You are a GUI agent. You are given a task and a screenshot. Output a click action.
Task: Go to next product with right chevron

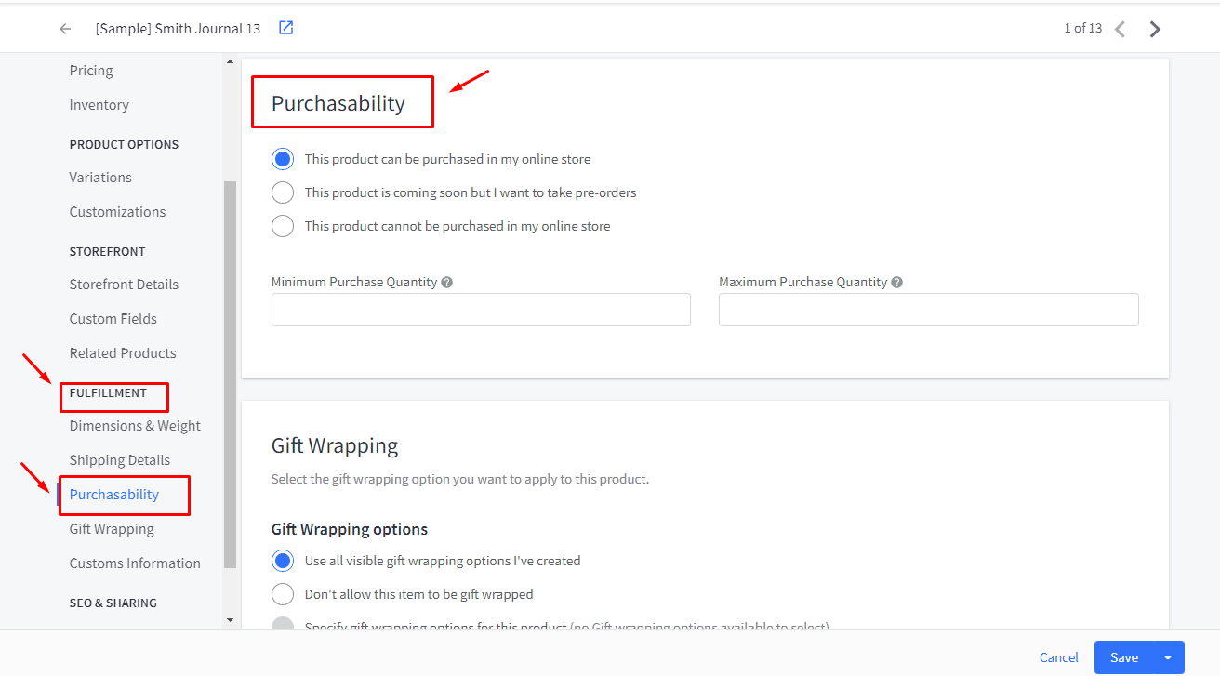click(x=1155, y=29)
